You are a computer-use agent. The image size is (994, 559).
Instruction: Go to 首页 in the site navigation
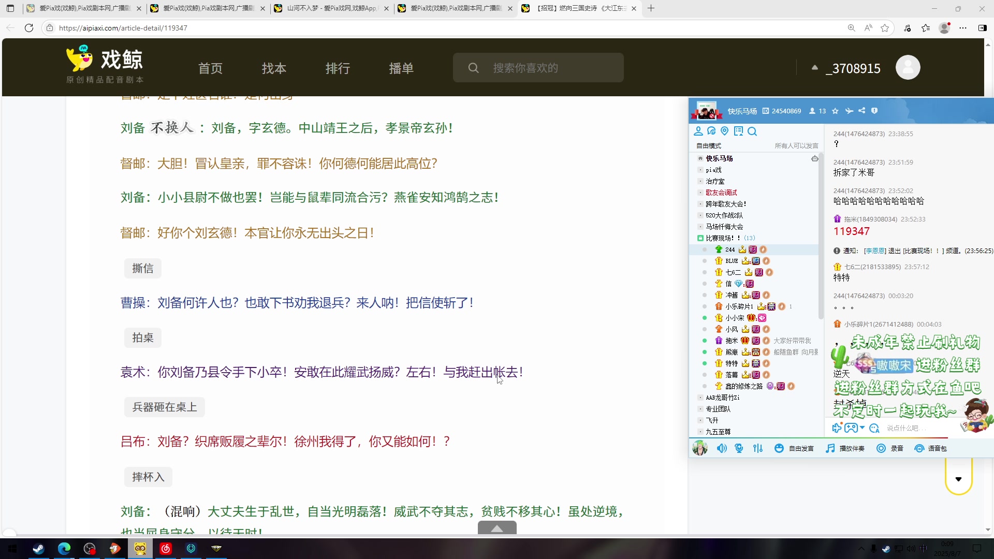(x=210, y=68)
